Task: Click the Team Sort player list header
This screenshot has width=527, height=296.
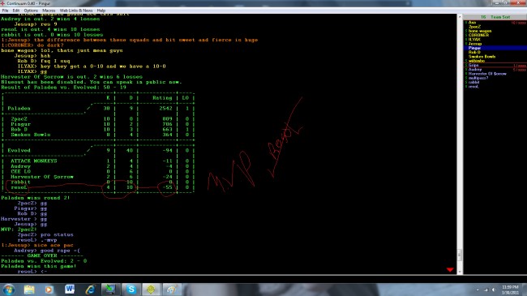Action: point(495,17)
